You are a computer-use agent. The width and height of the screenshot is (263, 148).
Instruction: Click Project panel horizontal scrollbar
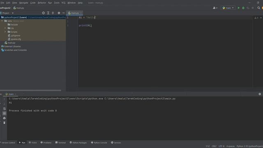(30, 90)
